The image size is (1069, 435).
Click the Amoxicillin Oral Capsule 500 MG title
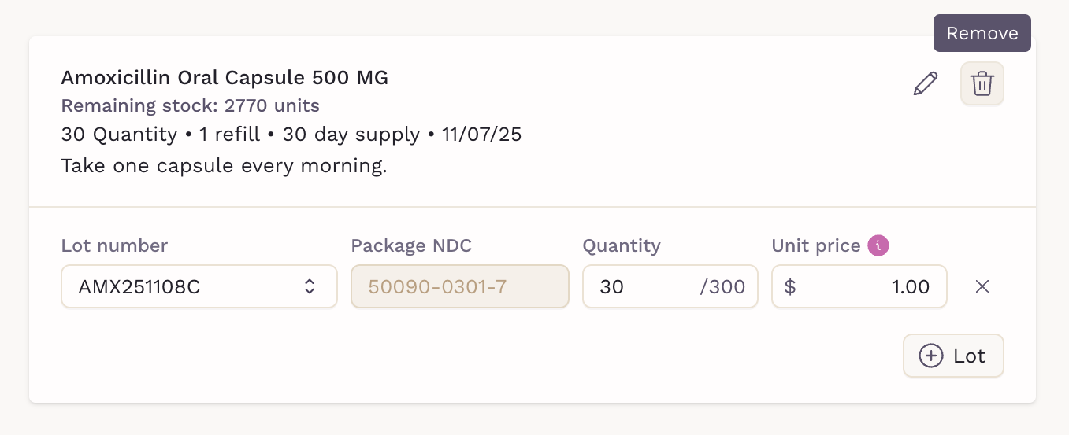[225, 78]
